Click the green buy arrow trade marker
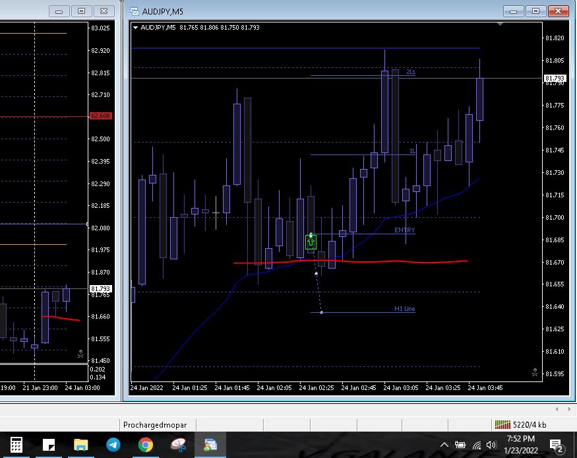 [x=311, y=242]
